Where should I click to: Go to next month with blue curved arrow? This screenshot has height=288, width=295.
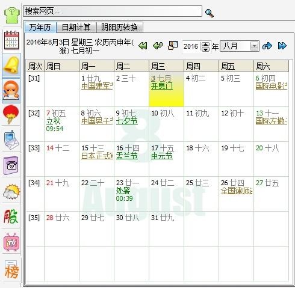(267, 46)
